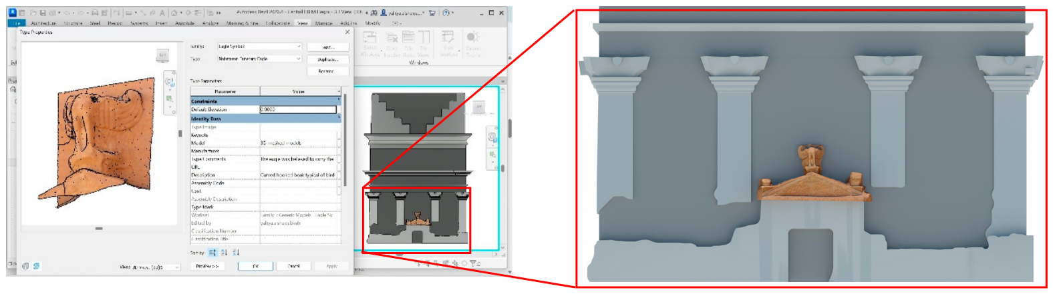Click the Text 'A' tool in quick access toolbar

(x=162, y=13)
